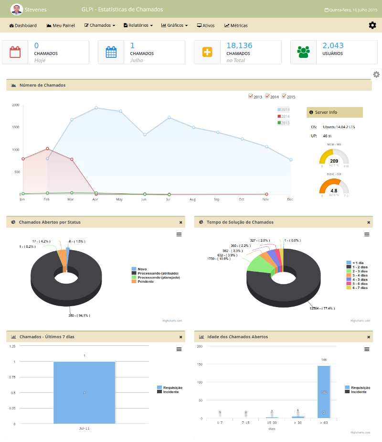Open the Métricas menu item
The height and width of the screenshot is (442, 382).
click(x=236, y=25)
